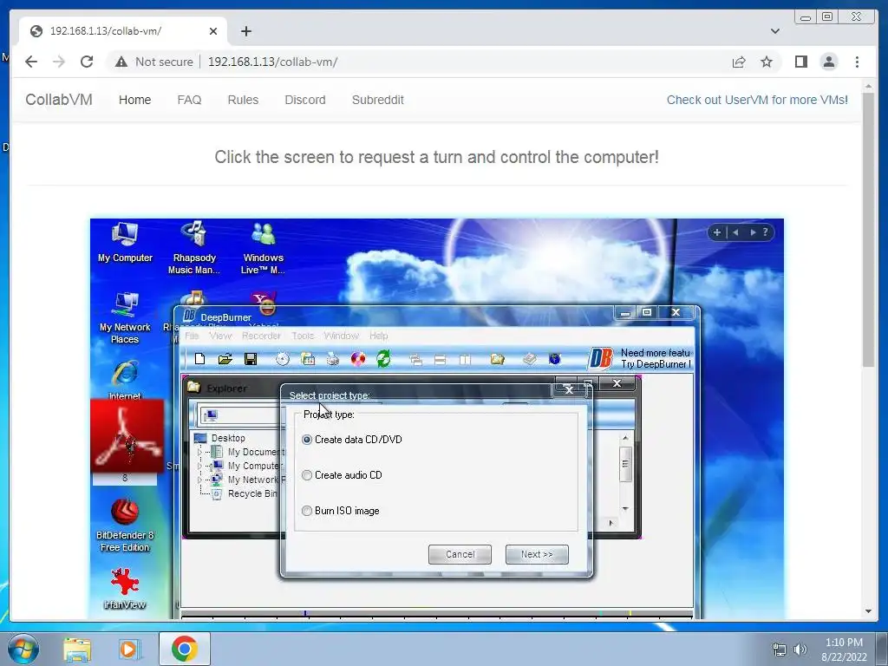Select the New project icon in DeepBurner toolbar
The height and width of the screenshot is (666, 888).
[x=199, y=358]
